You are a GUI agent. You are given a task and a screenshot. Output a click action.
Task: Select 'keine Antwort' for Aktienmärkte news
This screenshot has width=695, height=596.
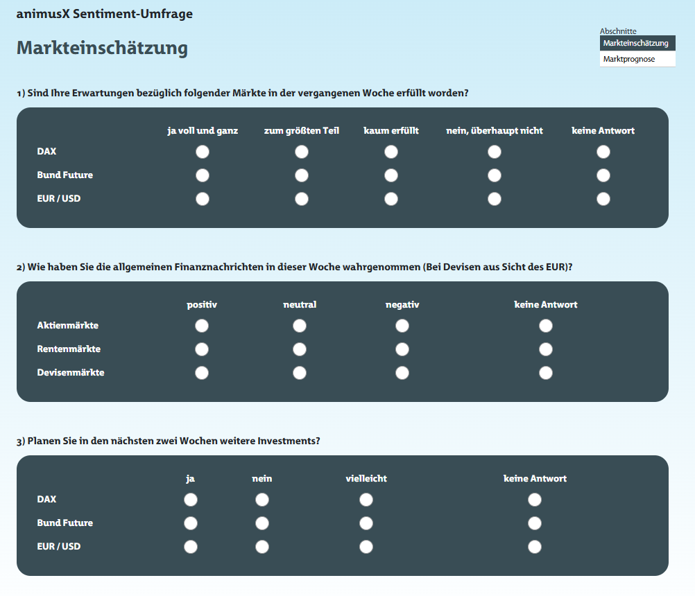546,326
